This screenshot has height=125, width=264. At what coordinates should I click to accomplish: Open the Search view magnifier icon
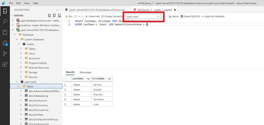(5, 22)
